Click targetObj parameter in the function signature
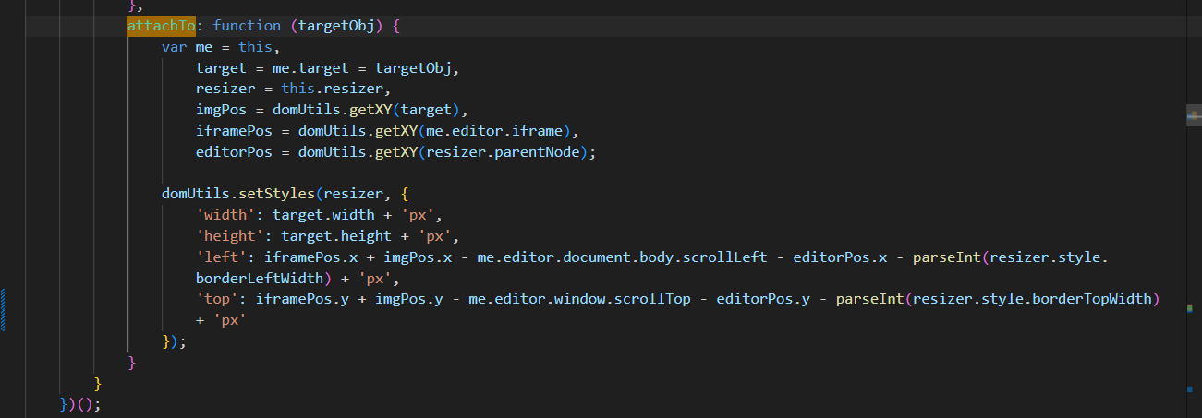The height and width of the screenshot is (418, 1202). click(x=336, y=26)
